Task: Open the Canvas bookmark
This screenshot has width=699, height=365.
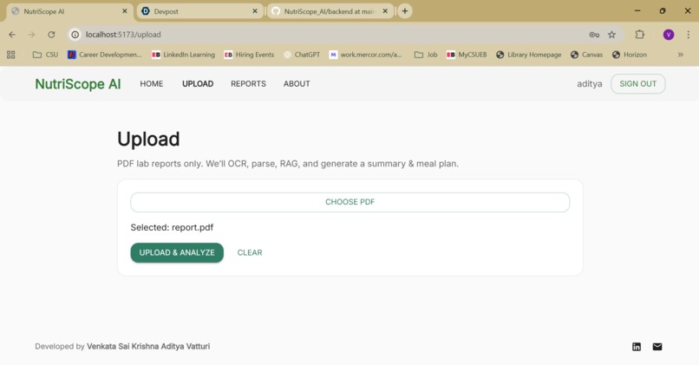Action: pyautogui.click(x=586, y=55)
